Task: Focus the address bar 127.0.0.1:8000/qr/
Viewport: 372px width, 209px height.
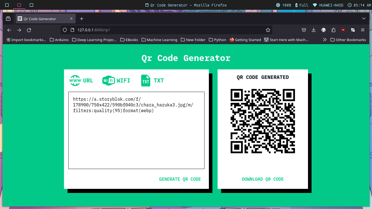Action: 166,30
